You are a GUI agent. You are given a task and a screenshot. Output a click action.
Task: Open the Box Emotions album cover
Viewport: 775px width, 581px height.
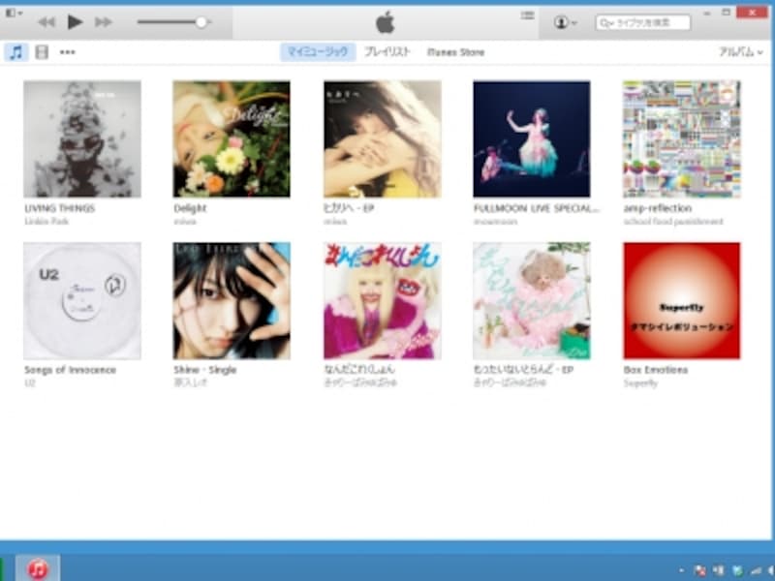682,301
